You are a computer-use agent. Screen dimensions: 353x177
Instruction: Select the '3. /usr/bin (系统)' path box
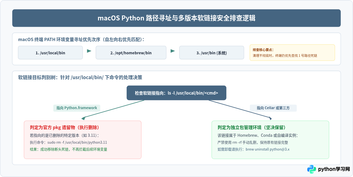[x=212, y=53]
